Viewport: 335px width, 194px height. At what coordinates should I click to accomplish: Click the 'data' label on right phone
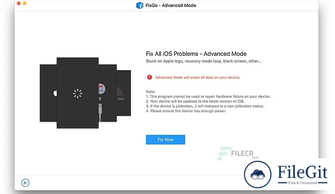coord(121,99)
